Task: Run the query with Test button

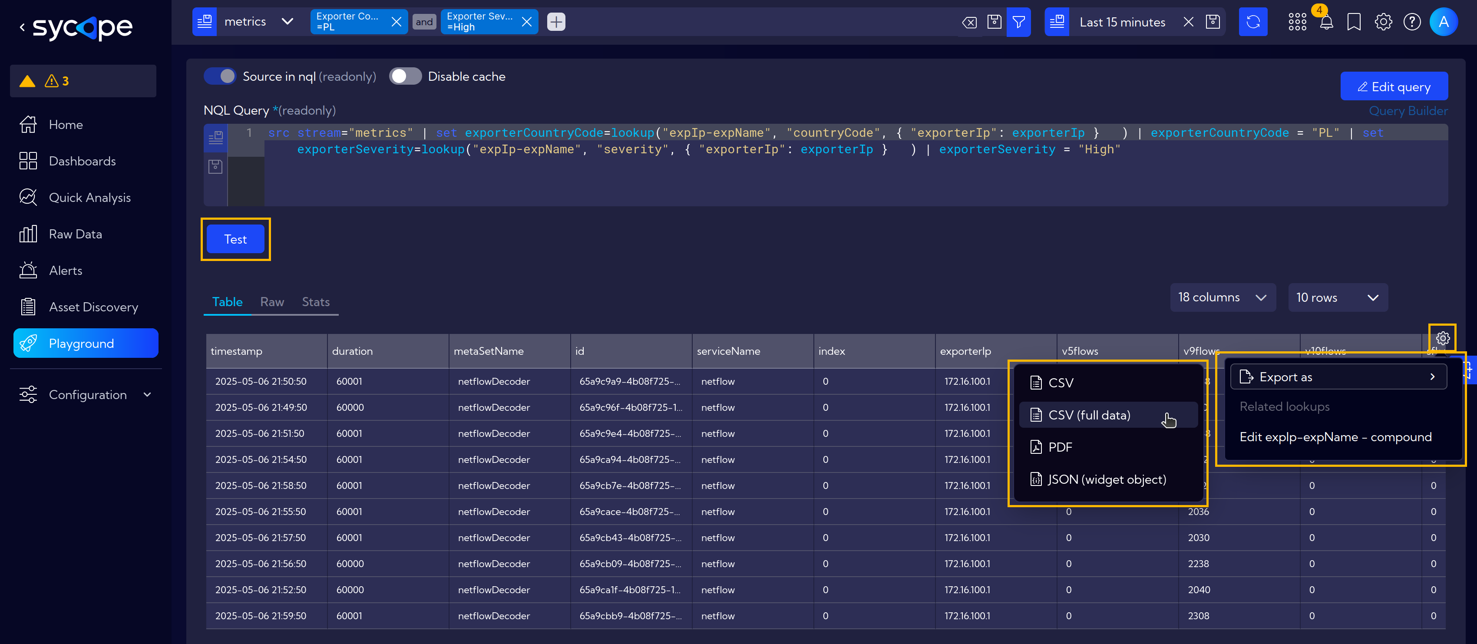Action: pyautogui.click(x=235, y=239)
